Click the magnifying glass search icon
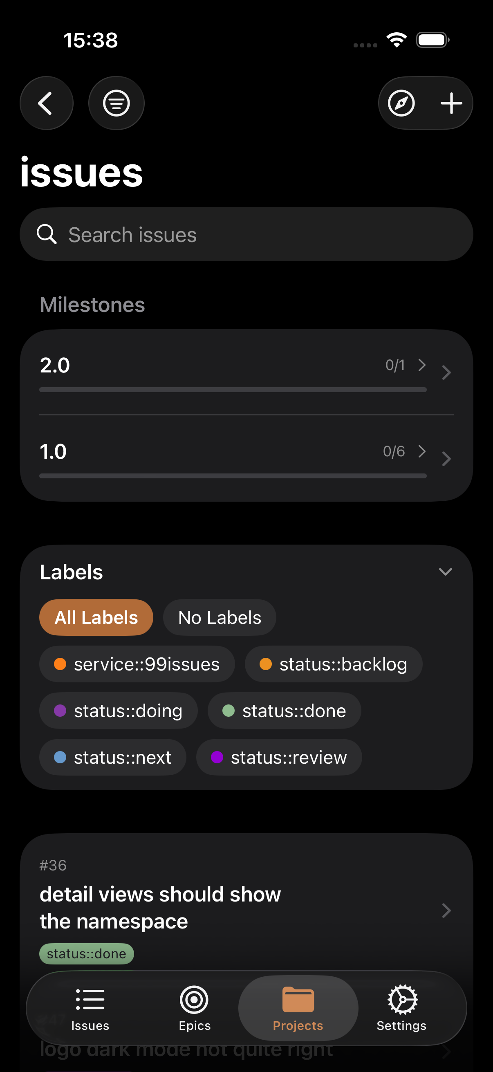The image size is (493, 1072). pyautogui.click(x=47, y=234)
